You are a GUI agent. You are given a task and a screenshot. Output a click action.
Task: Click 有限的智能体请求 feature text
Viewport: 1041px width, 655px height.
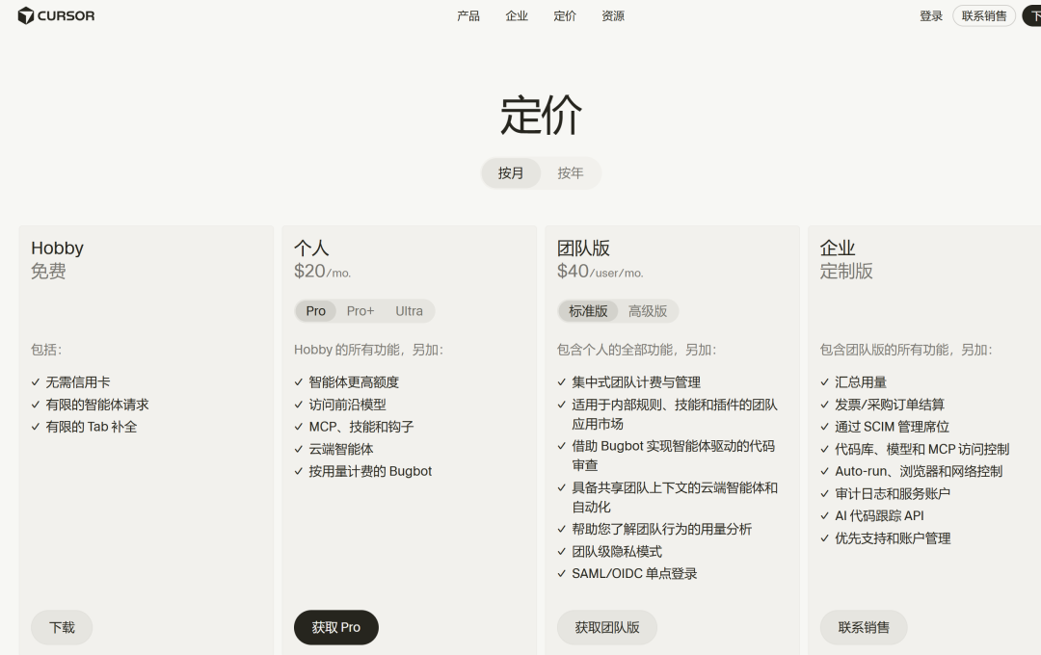point(97,405)
